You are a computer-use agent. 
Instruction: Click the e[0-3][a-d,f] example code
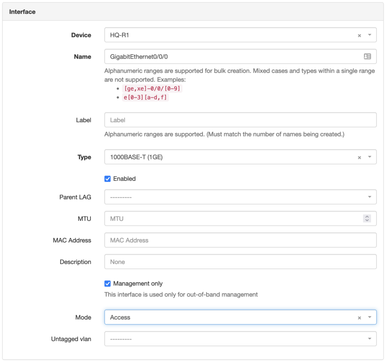(x=145, y=98)
